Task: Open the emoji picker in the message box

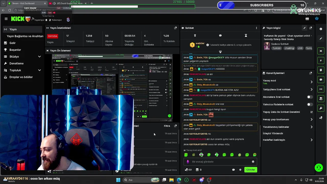Action: [x=253, y=162]
